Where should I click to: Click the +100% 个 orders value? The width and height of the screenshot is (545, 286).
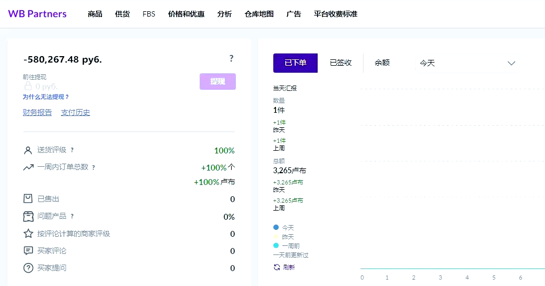[218, 167]
